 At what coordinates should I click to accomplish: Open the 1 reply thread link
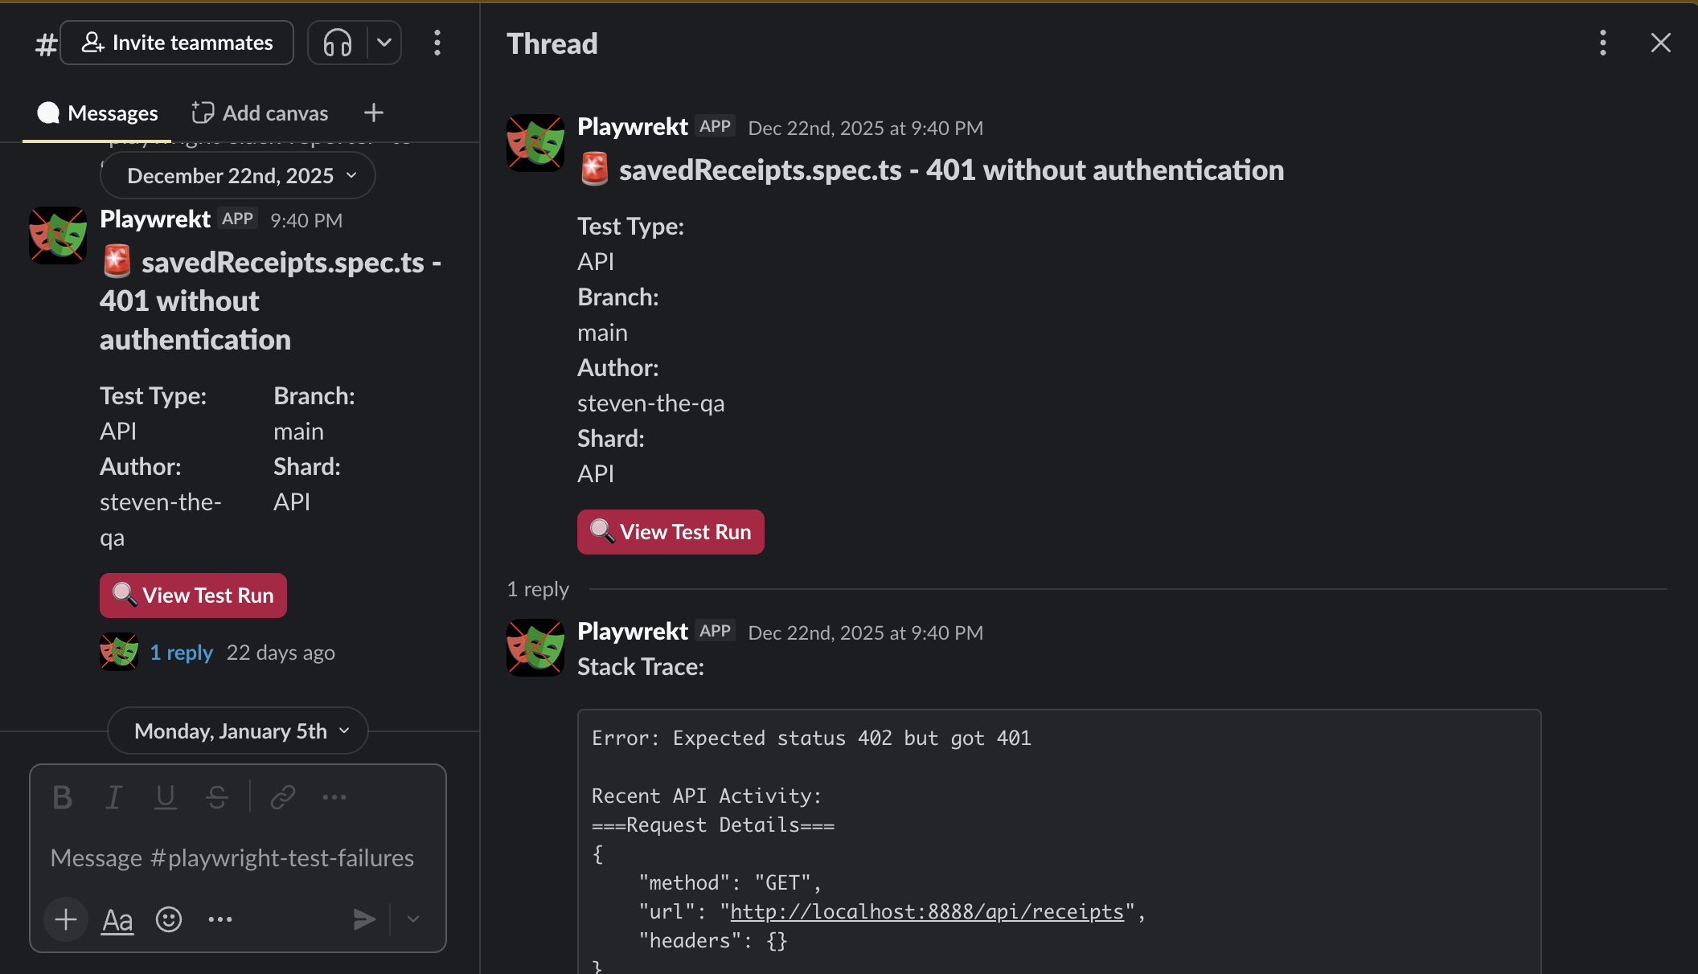182,653
